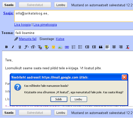Image resolution: width=133 pixels, height=118 pixels.
Task: Open the text size picker
Action: (33, 47)
